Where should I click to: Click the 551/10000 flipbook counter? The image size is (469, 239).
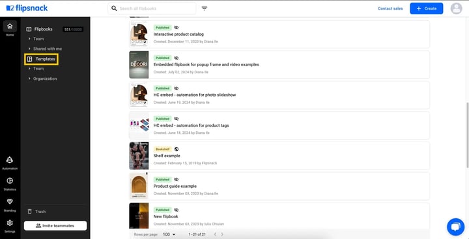[73, 29]
